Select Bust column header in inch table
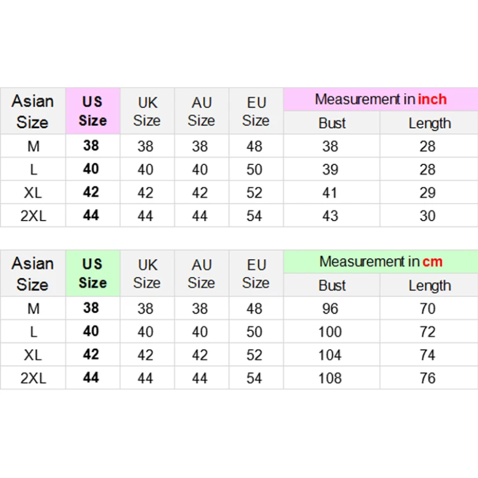Viewport: 478px width, 478px height. pyautogui.click(x=332, y=123)
